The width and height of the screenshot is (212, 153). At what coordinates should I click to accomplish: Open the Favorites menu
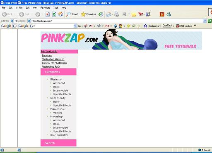45,8
